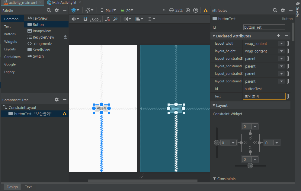Image resolution: width=301 pixels, height=191 pixels.
Task: Open Gradle side panel
Action: point(298,10)
